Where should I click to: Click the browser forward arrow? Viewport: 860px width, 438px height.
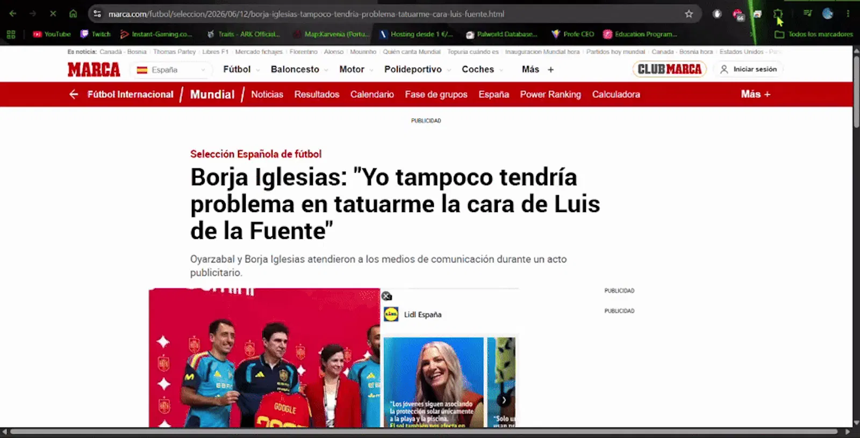(x=33, y=14)
